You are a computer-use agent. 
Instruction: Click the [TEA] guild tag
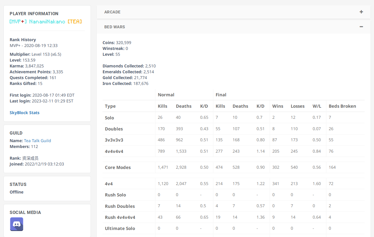pos(75,22)
